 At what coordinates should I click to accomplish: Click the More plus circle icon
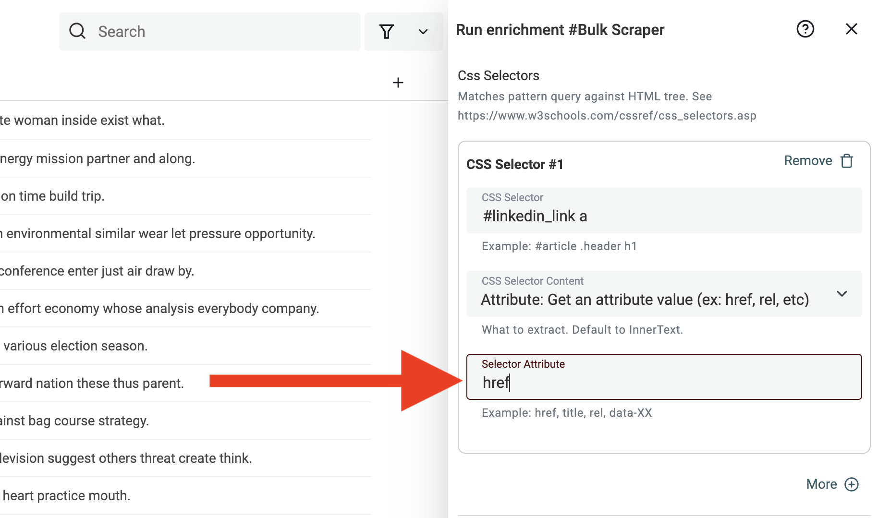(852, 484)
